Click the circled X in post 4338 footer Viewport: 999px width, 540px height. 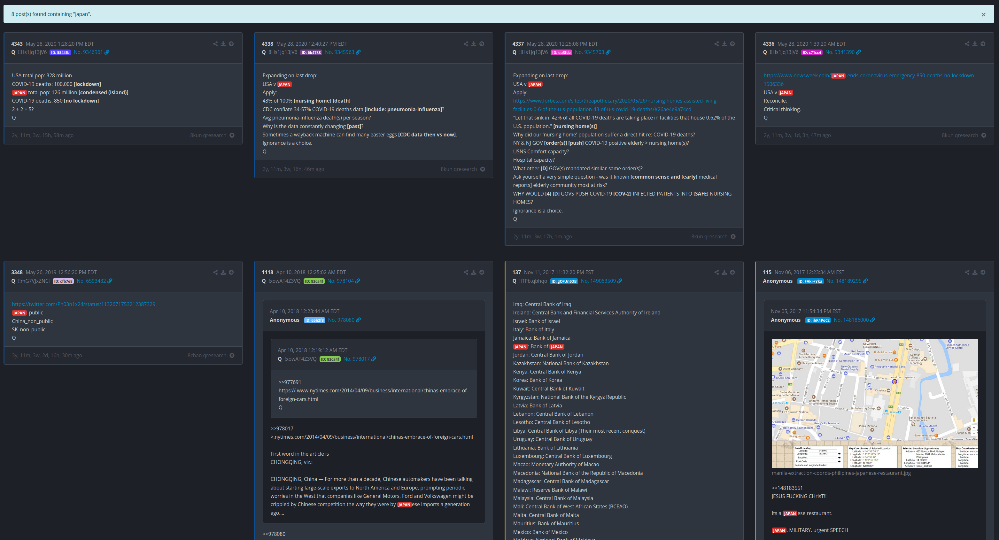[483, 169]
